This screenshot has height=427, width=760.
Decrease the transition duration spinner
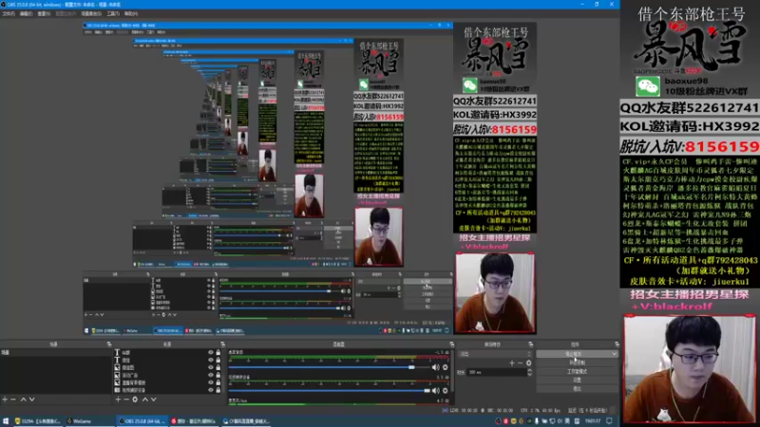point(529,374)
